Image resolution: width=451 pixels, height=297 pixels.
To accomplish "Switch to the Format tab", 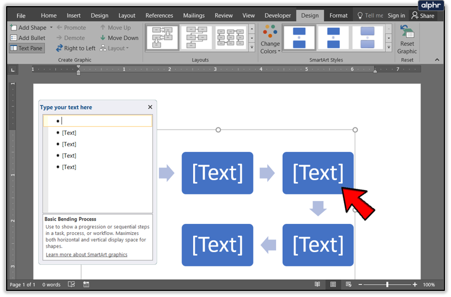I will point(339,16).
